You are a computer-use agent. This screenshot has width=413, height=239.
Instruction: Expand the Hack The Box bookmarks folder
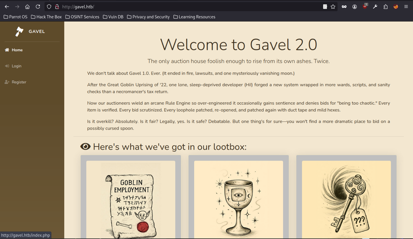click(46, 17)
